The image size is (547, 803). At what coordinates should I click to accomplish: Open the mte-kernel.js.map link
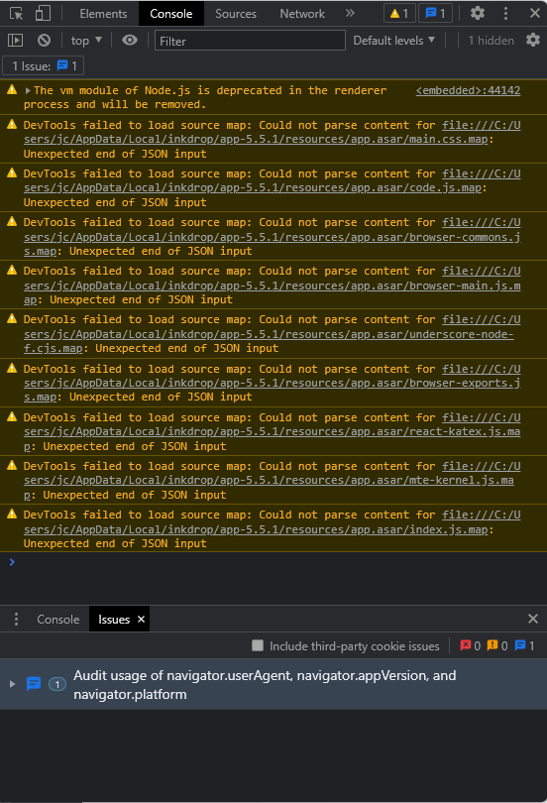coord(272,481)
